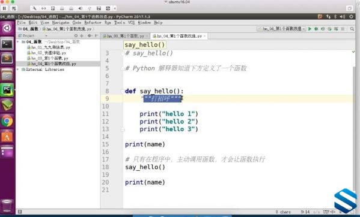Click the say_hello() breadcrumb tooltip
Viewport: 360px width, 217px height.
[x=145, y=44]
